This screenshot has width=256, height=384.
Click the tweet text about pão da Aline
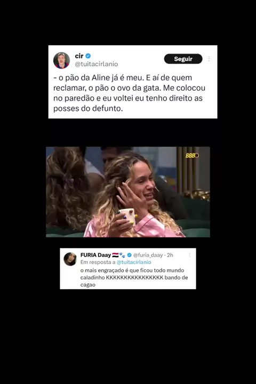tap(129, 93)
